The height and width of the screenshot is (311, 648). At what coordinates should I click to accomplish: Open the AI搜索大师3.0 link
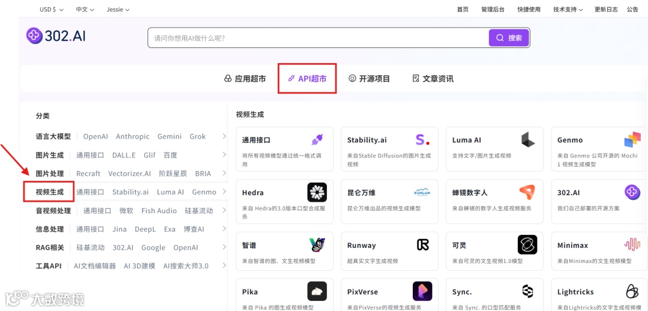pyautogui.click(x=186, y=266)
